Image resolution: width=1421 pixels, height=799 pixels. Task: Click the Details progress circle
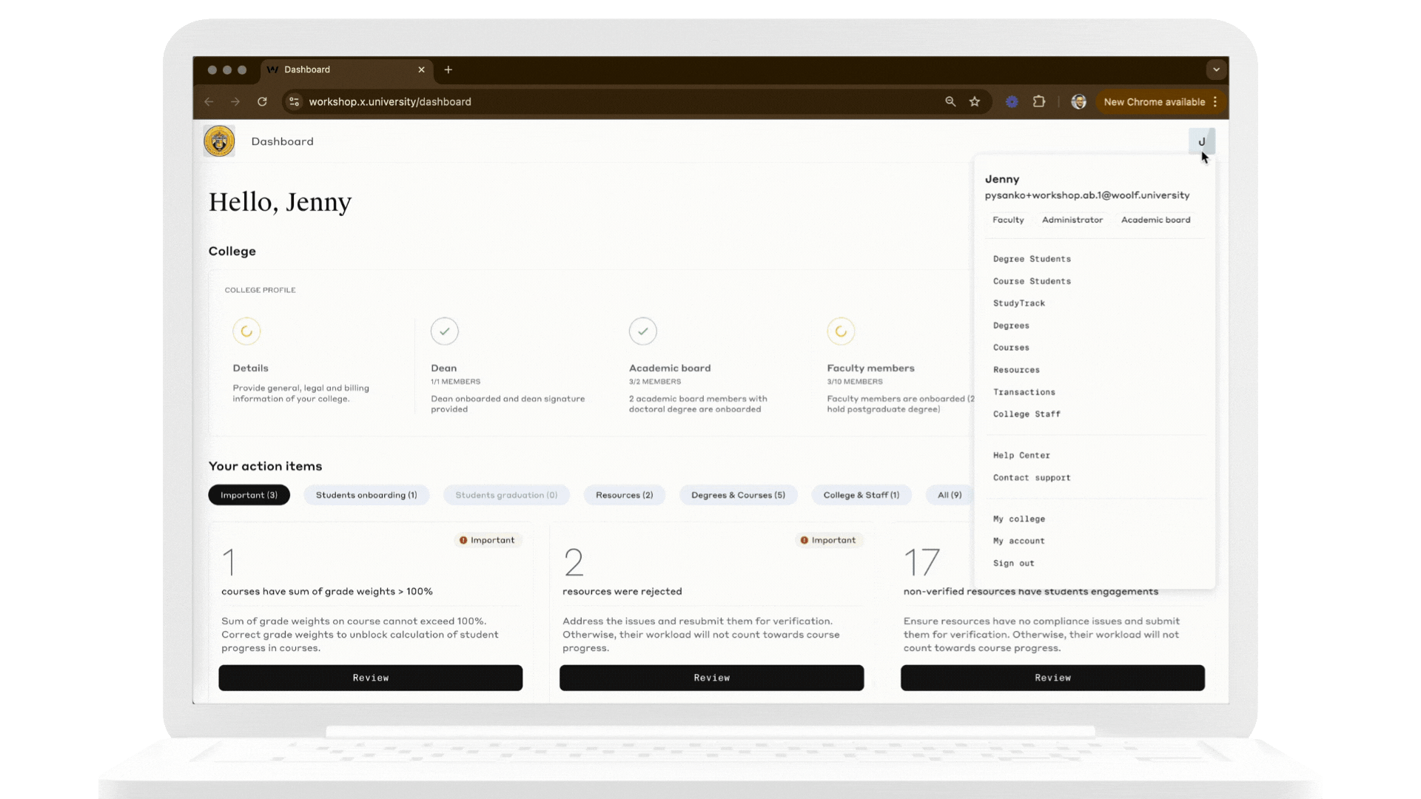[x=246, y=331]
